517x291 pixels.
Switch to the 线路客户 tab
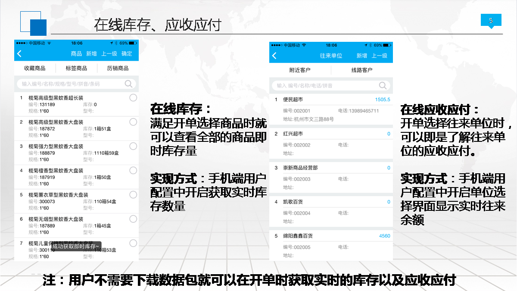[x=362, y=70]
